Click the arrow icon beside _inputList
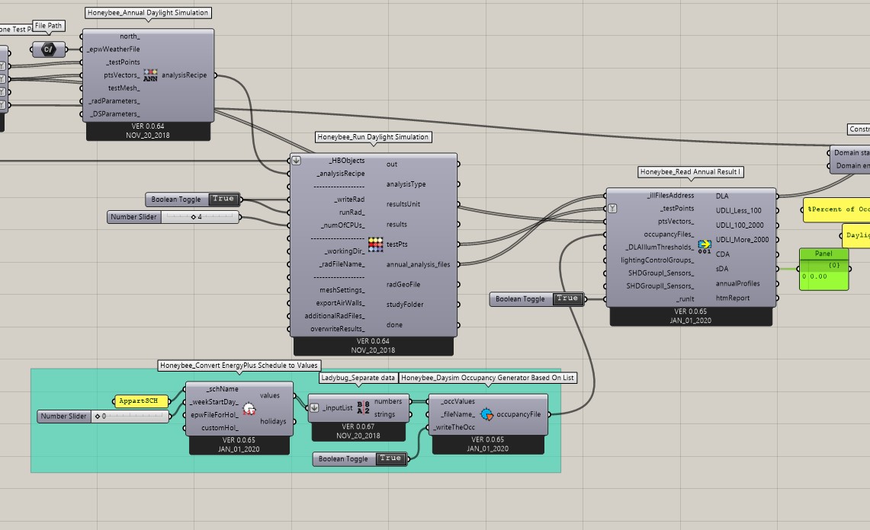This screenshot has height=530, width=870. click(x=314, y=408)
